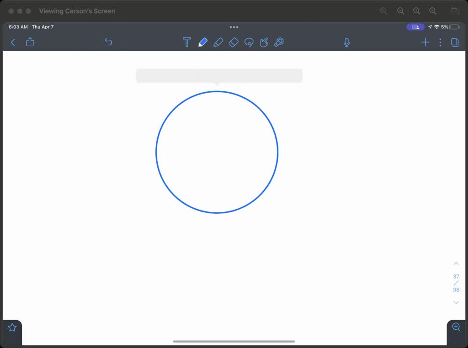Select the Lasso selection tool
The height and width of the screenshot is (348, 468).
pos(249,42)
